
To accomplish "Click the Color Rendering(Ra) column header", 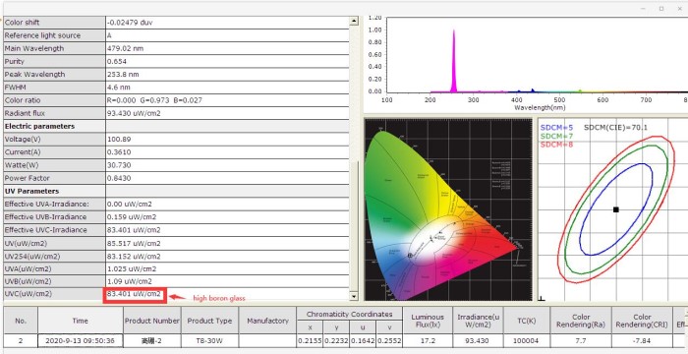I will click(x=581, y=321).
